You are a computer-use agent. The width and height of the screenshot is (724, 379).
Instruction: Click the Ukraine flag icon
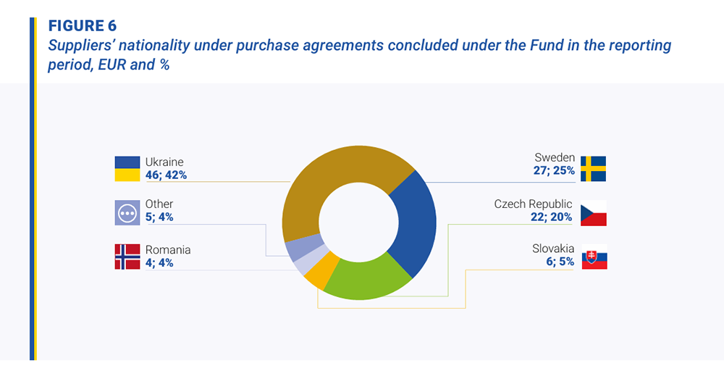tap(127, 168)
